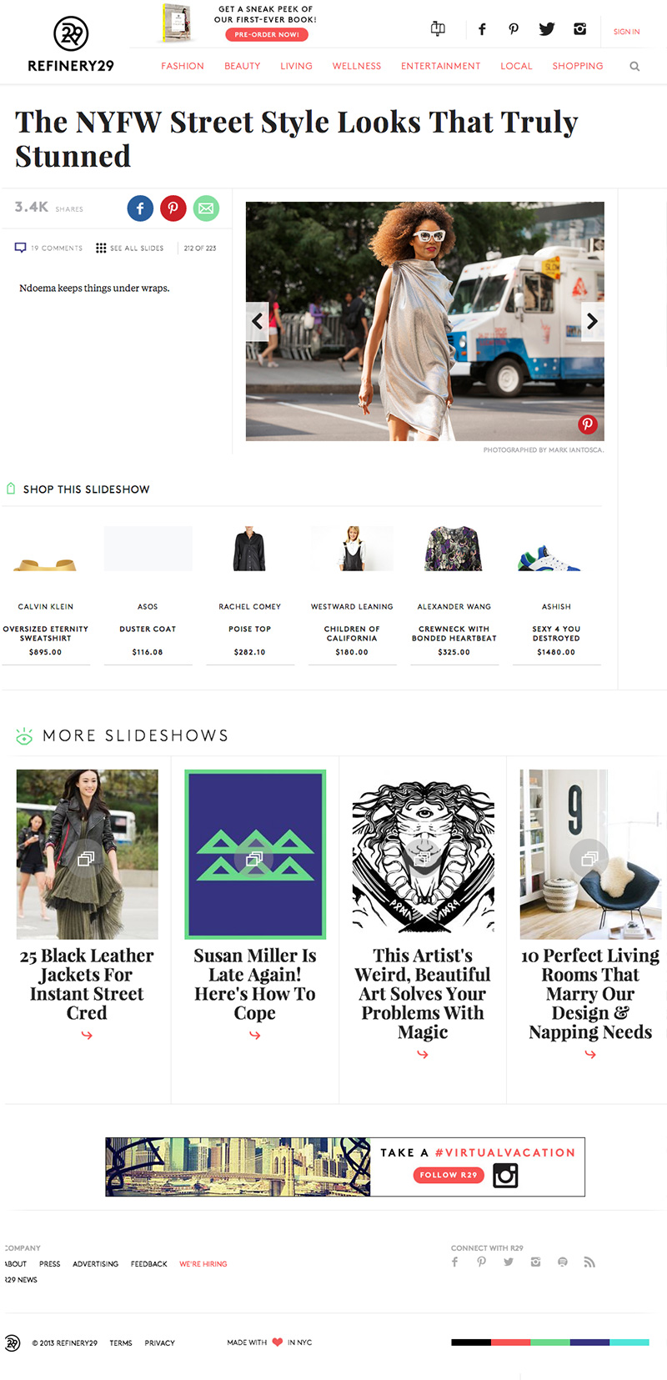Open the 19 Comments link
This screenshot has height=1380, width=667.
[49, 248]
